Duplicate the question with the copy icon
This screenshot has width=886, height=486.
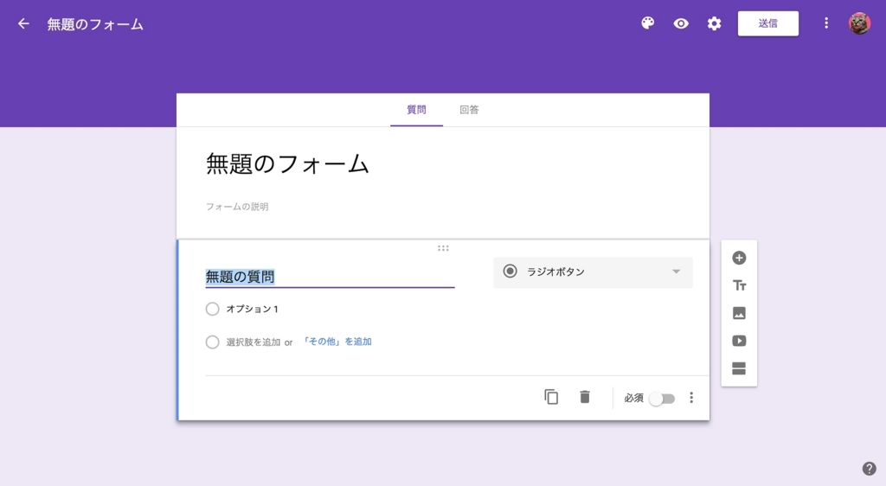point(551,398)
